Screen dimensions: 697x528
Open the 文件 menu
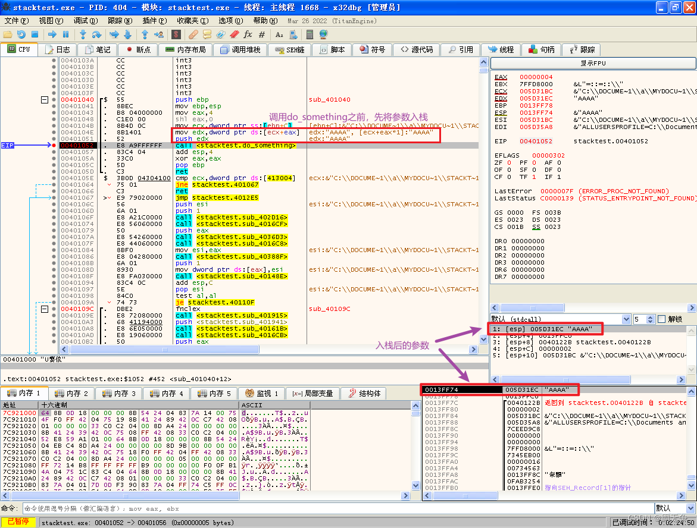pos(17,21)
